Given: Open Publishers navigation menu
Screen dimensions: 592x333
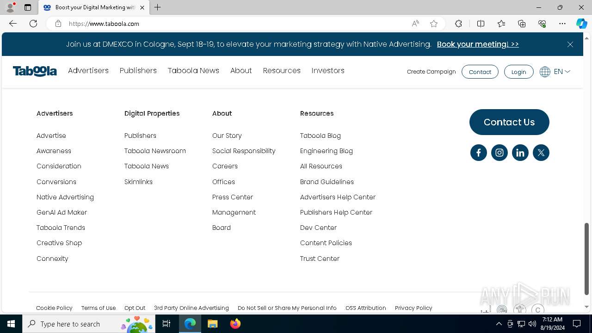Looking at the screenshot, I should tap(138, 71).
